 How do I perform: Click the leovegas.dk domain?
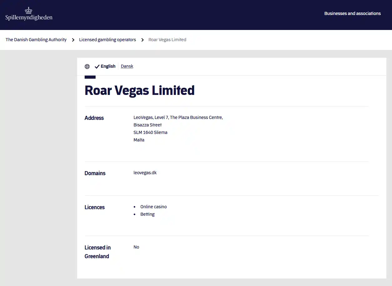[145, 173]
